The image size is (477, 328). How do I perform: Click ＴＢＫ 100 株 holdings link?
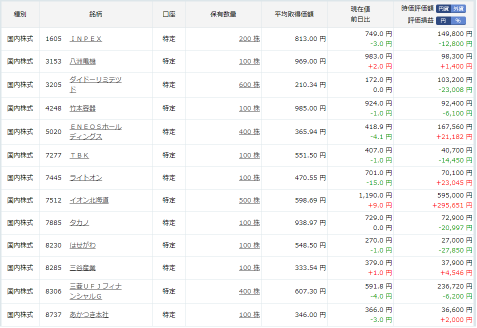point(249,155)
